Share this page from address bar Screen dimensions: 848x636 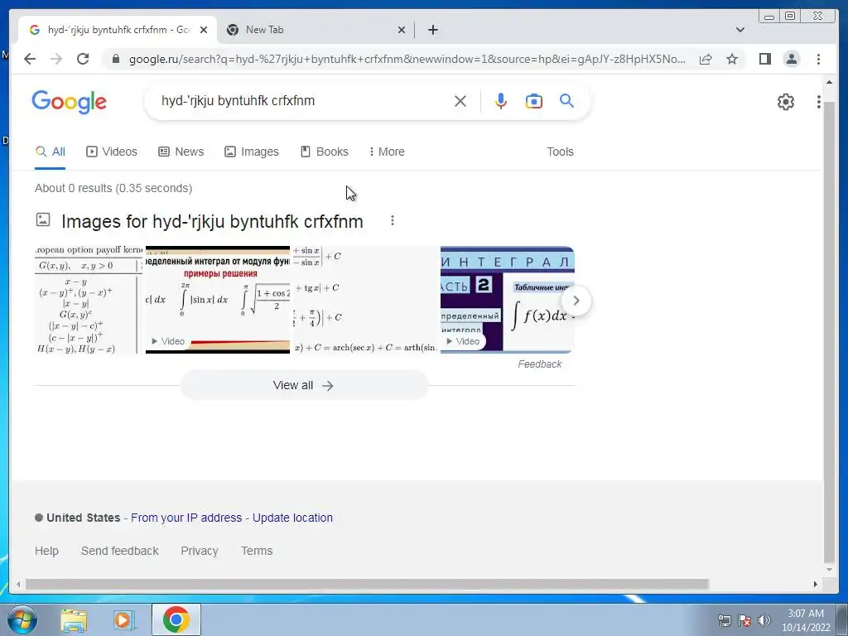(x=706, y=59)
